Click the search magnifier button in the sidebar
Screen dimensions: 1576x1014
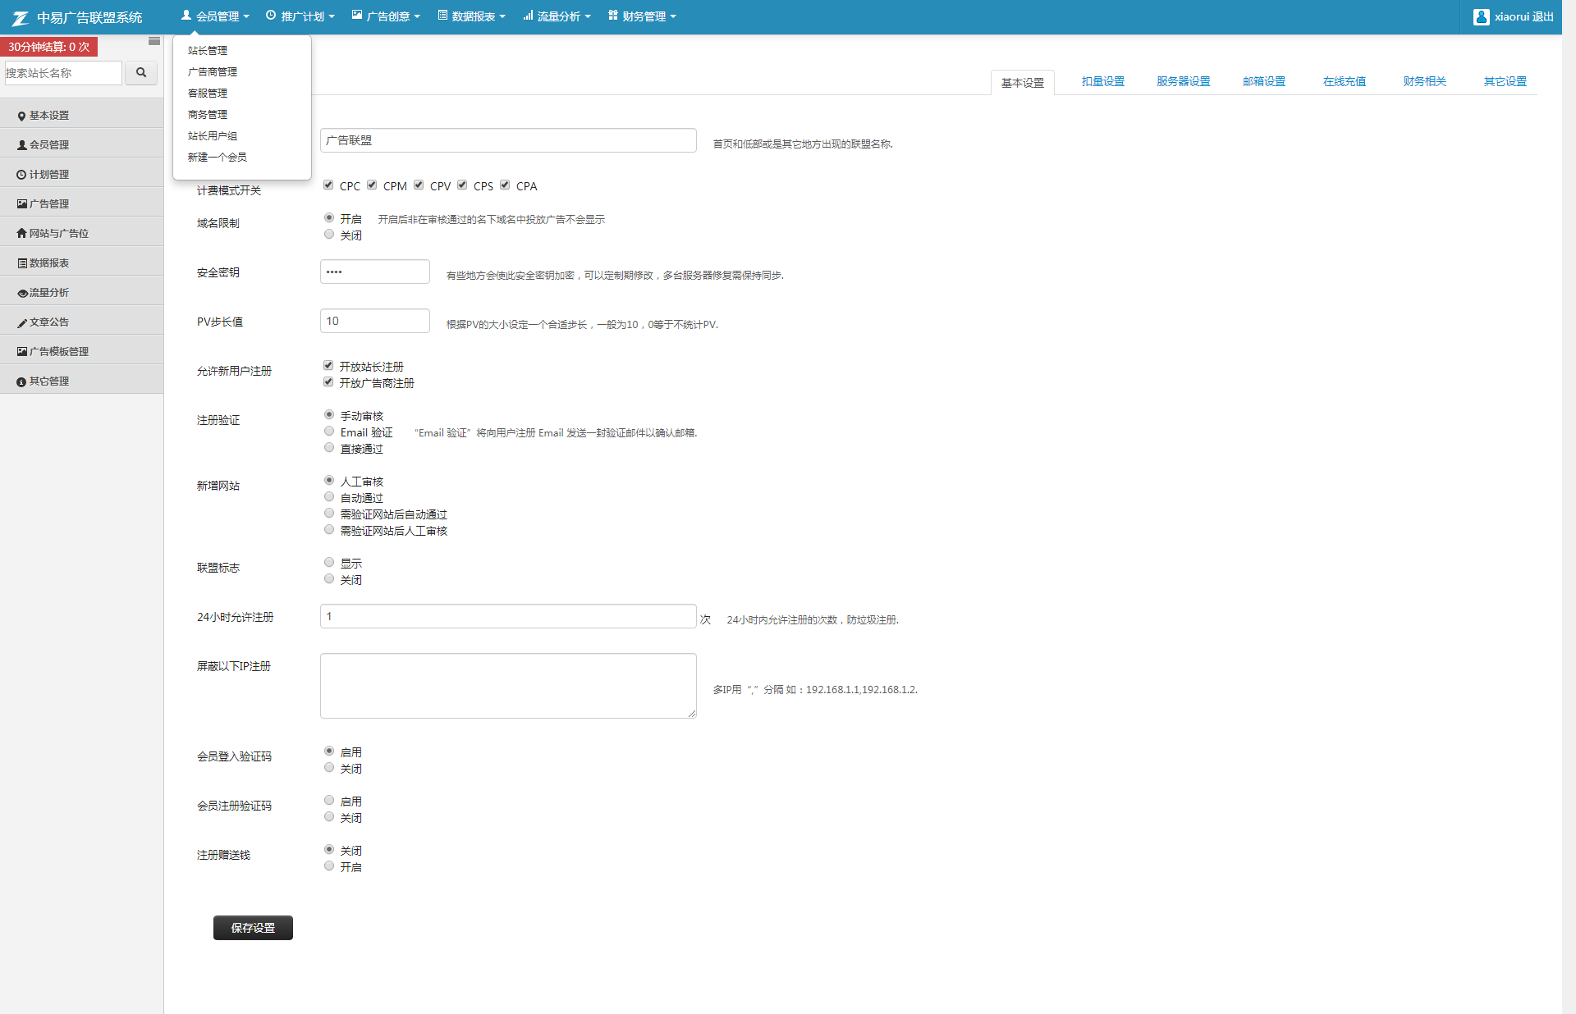pos(141,73)
